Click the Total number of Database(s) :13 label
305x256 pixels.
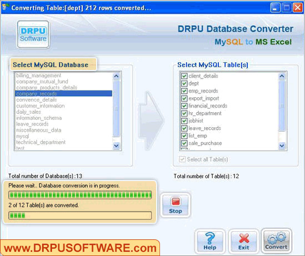pos(45,176)
